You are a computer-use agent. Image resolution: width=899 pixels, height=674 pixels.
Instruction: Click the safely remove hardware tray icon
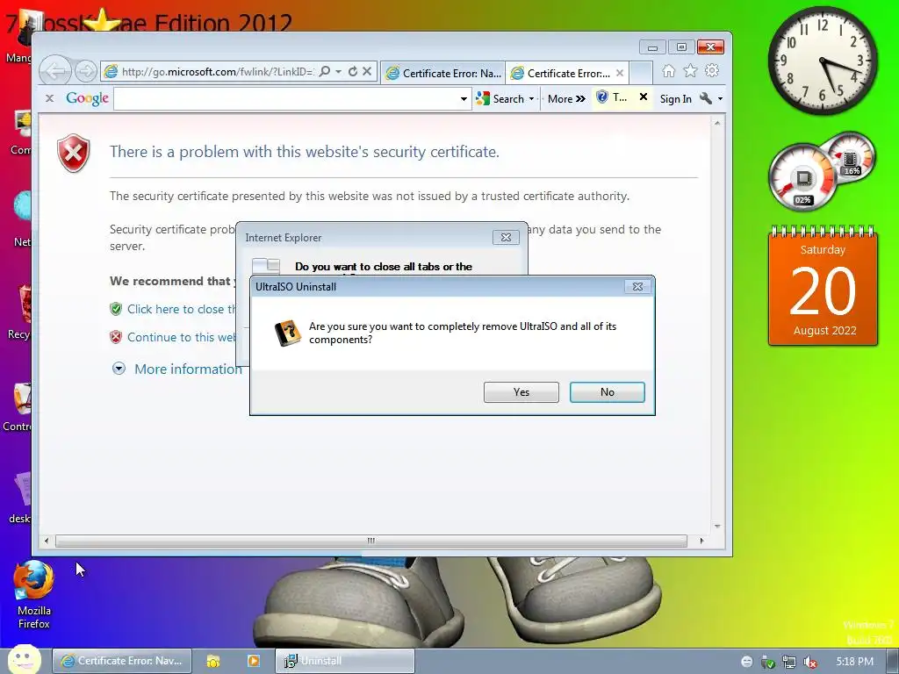click(x=767, y=662)
